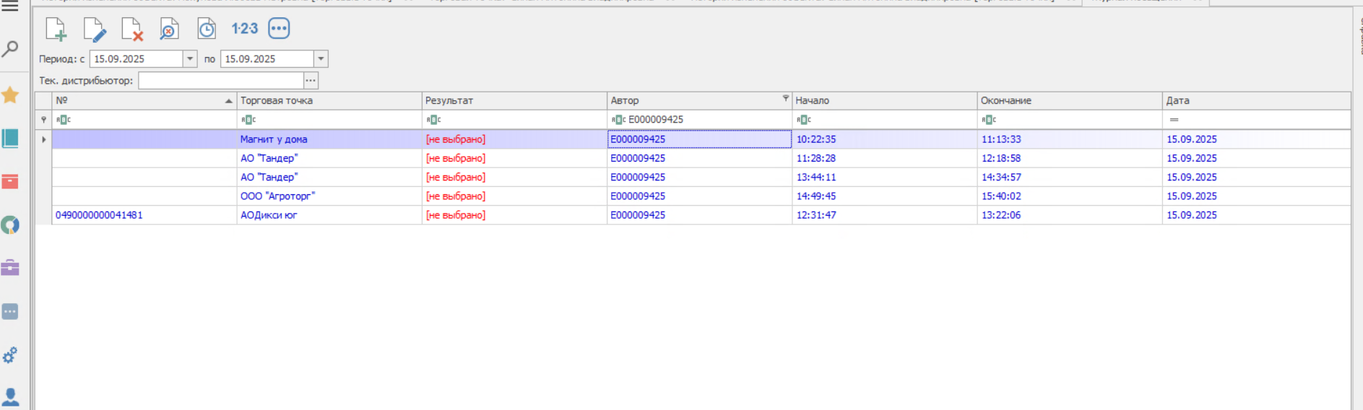Click start time 14:49:45

point(816,196)
